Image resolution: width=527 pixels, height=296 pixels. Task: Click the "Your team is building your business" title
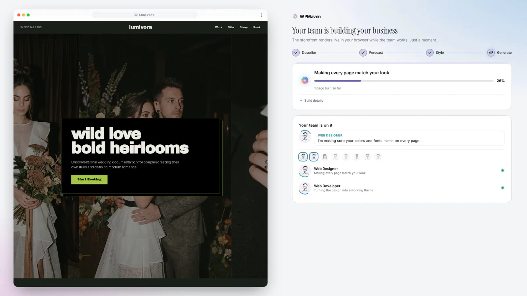coord(345,31)
